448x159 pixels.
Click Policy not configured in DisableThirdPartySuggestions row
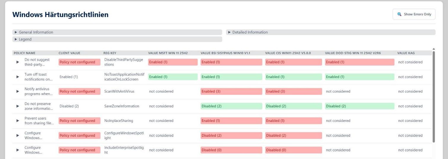79,62
